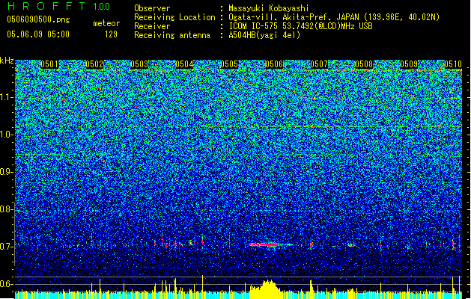Click the 0502 time marker

tap(94, 64)
